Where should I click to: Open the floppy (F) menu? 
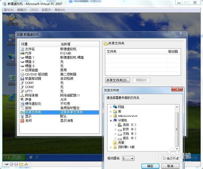pyautogui.click(x=46, y=10)
